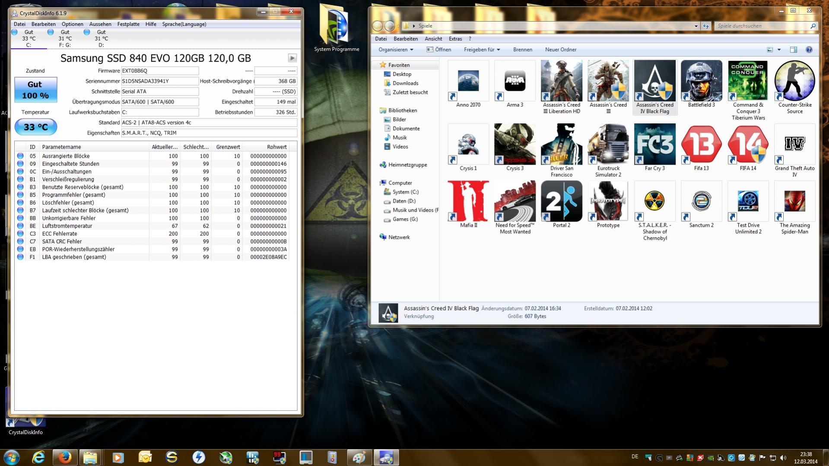Open the Organisieren dropdown in Explorer
Viewport: 829px width, 466px height.
[x=396, y=50]
